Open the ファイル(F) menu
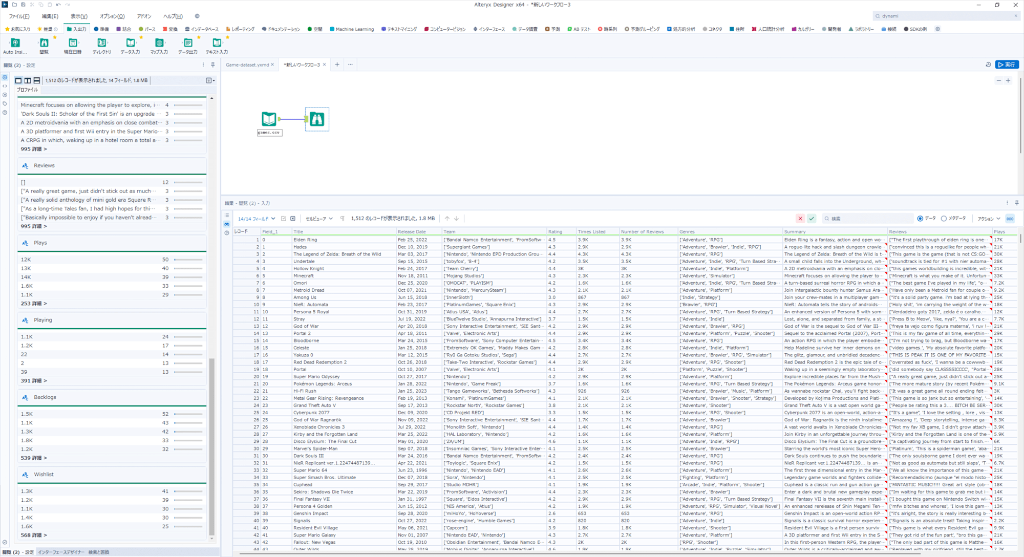1024x557 pixels. pyautogui.click(x=19, y=16)
